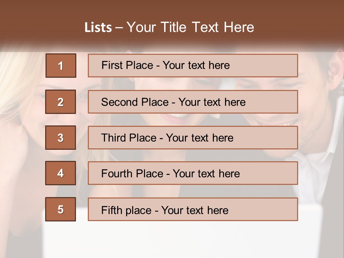344x258 pixels.
Task: Click the 'Third Place' label text
Action: pos(129,138)
